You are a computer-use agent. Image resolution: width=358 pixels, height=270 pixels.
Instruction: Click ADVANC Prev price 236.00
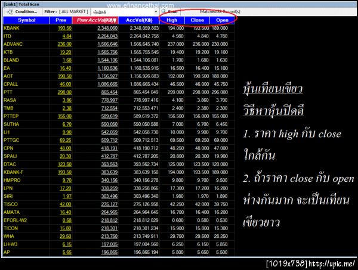[x=64, y=44]
